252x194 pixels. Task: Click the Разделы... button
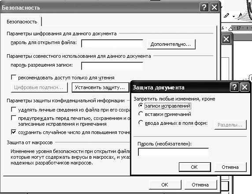pyautogui.click(x=230, y=125)
